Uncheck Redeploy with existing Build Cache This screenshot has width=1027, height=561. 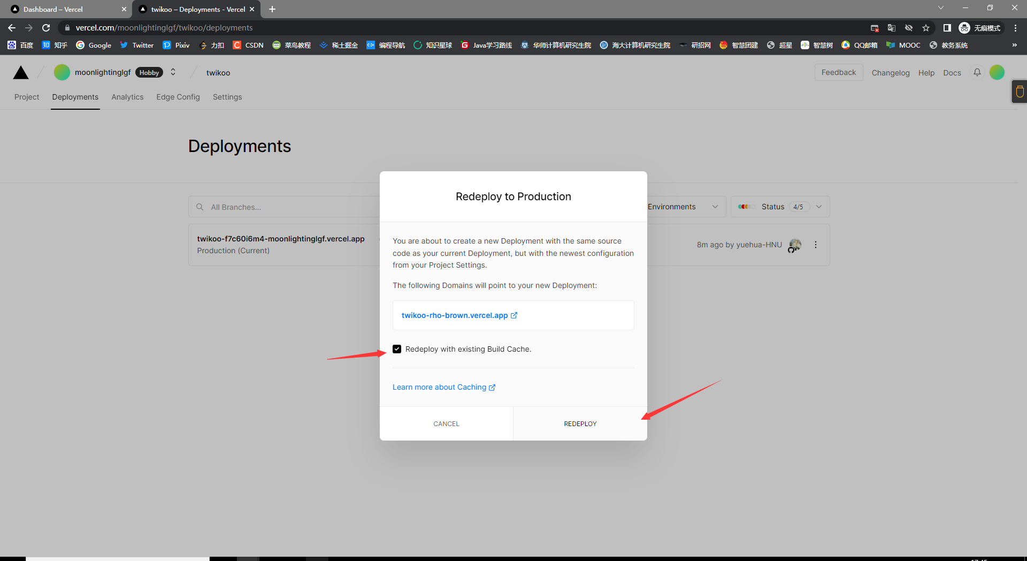[397, 349]
